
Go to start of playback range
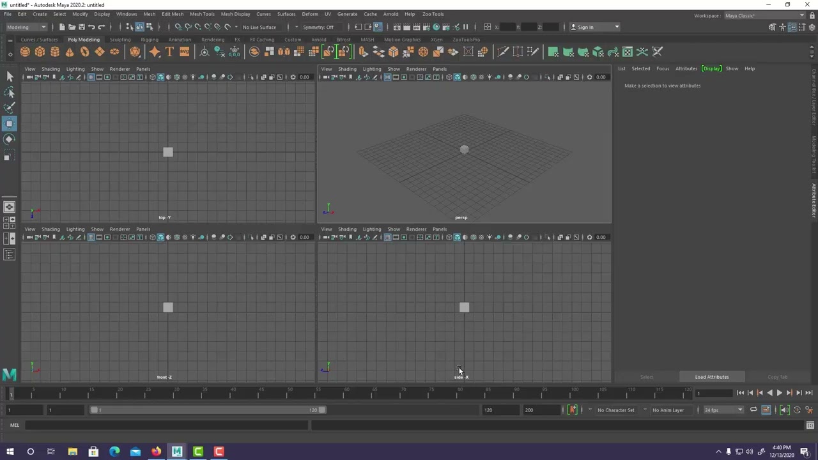[x=740, y=393]
